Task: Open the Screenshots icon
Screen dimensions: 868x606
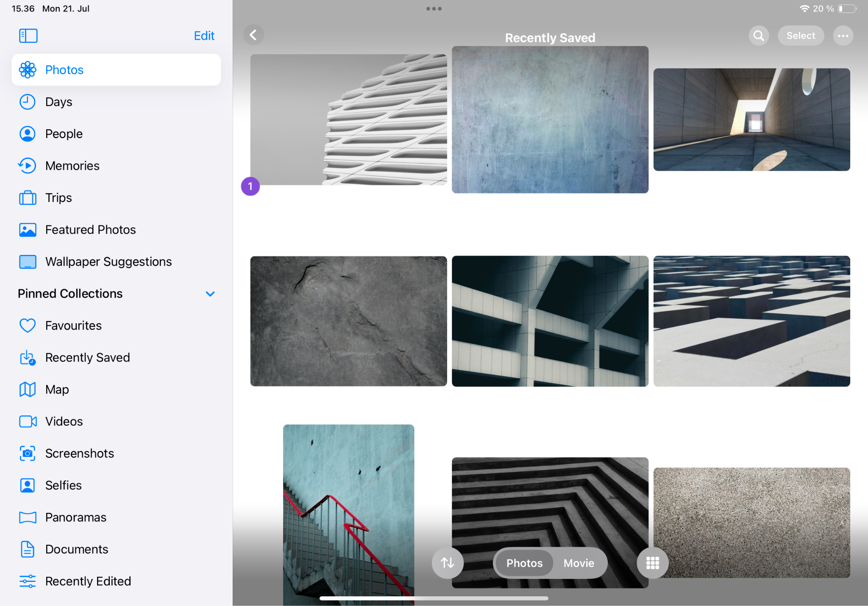Action: (x=28, y=454)
